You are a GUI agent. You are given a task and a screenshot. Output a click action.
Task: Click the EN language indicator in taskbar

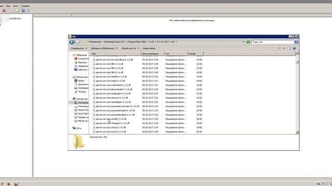click(318, 184)
